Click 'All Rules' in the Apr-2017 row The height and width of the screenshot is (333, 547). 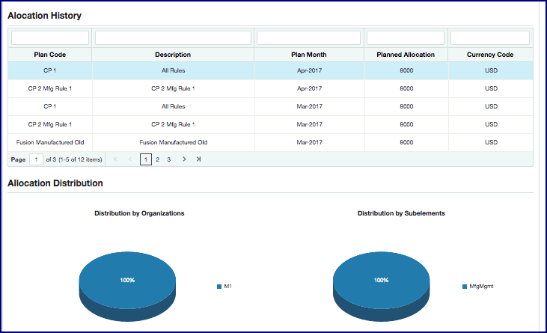(x=173, y=71)
